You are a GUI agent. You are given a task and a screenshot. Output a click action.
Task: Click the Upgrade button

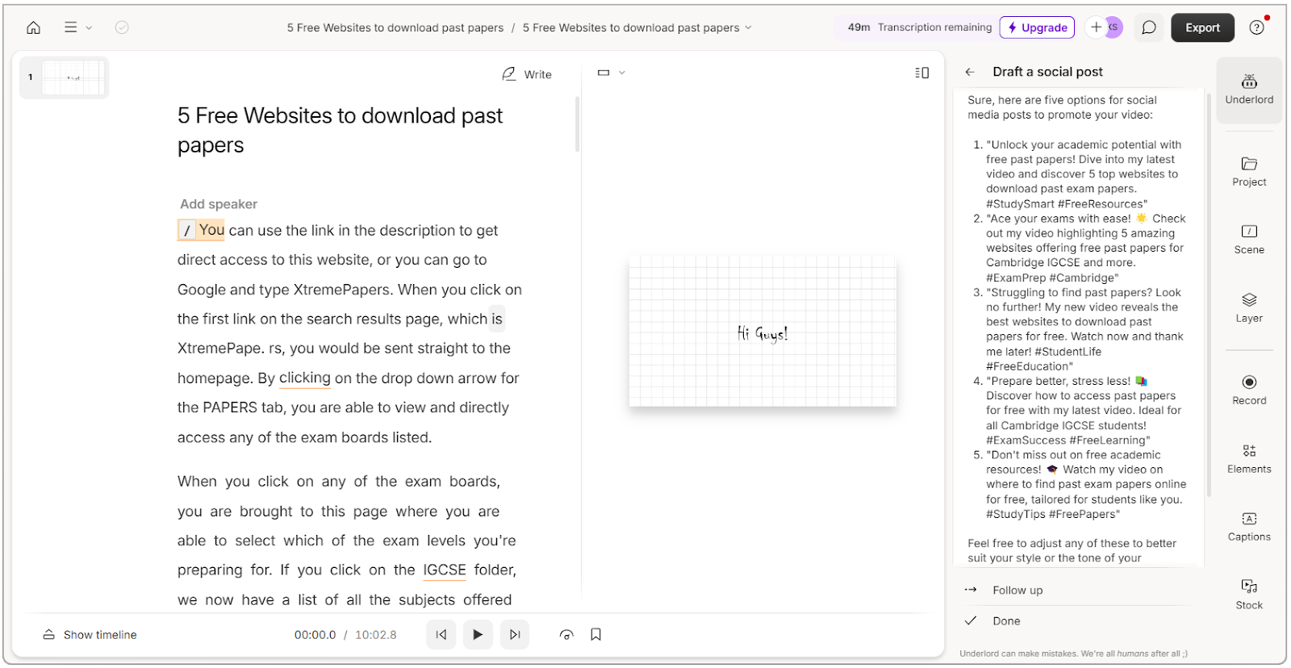tap(1037, 27)
